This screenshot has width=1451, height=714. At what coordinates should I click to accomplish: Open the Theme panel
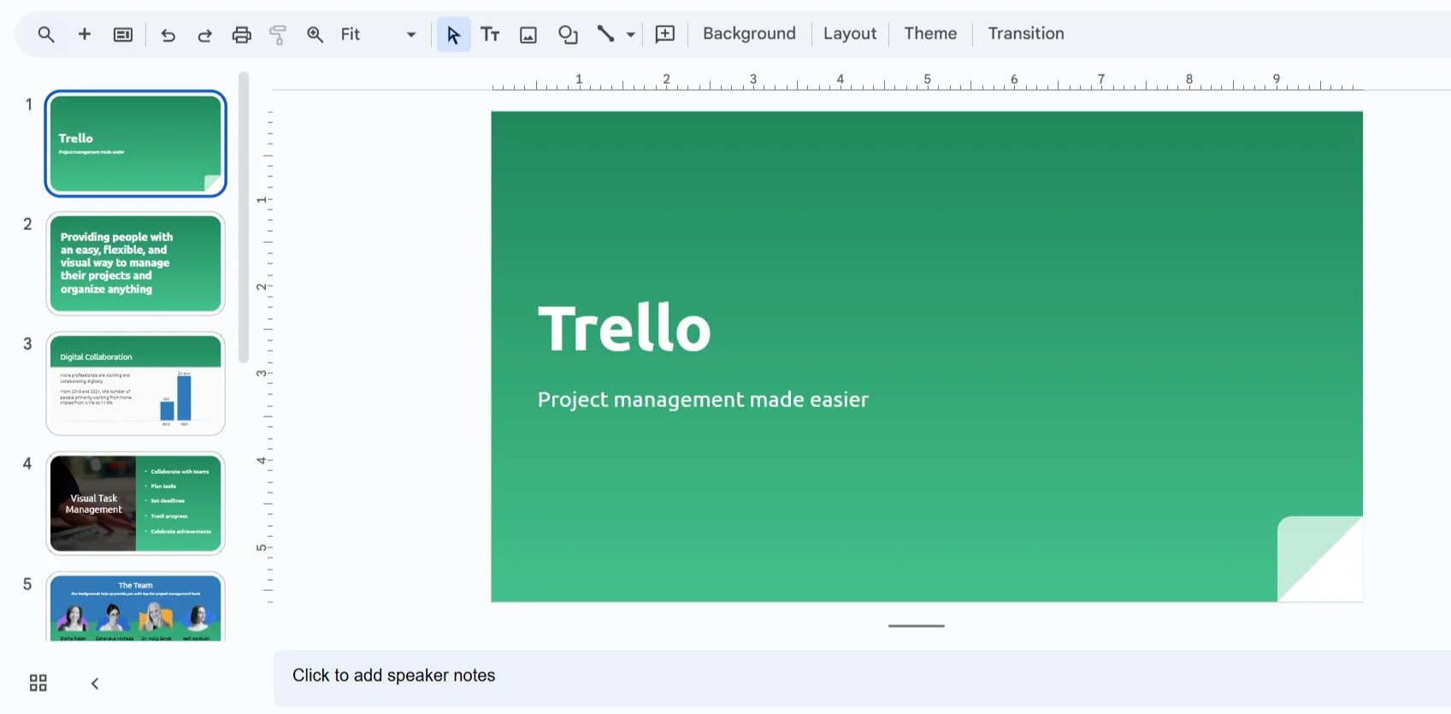point(930,33)
